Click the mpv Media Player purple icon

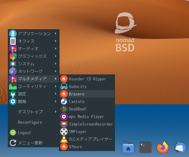[x=64, y=116]
